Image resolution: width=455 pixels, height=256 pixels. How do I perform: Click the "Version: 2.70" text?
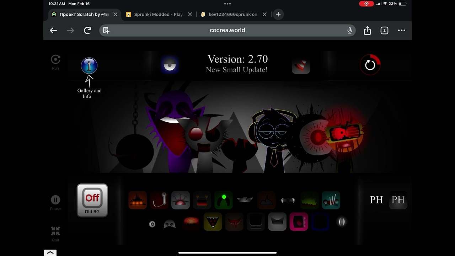click(x=238, y=59)
